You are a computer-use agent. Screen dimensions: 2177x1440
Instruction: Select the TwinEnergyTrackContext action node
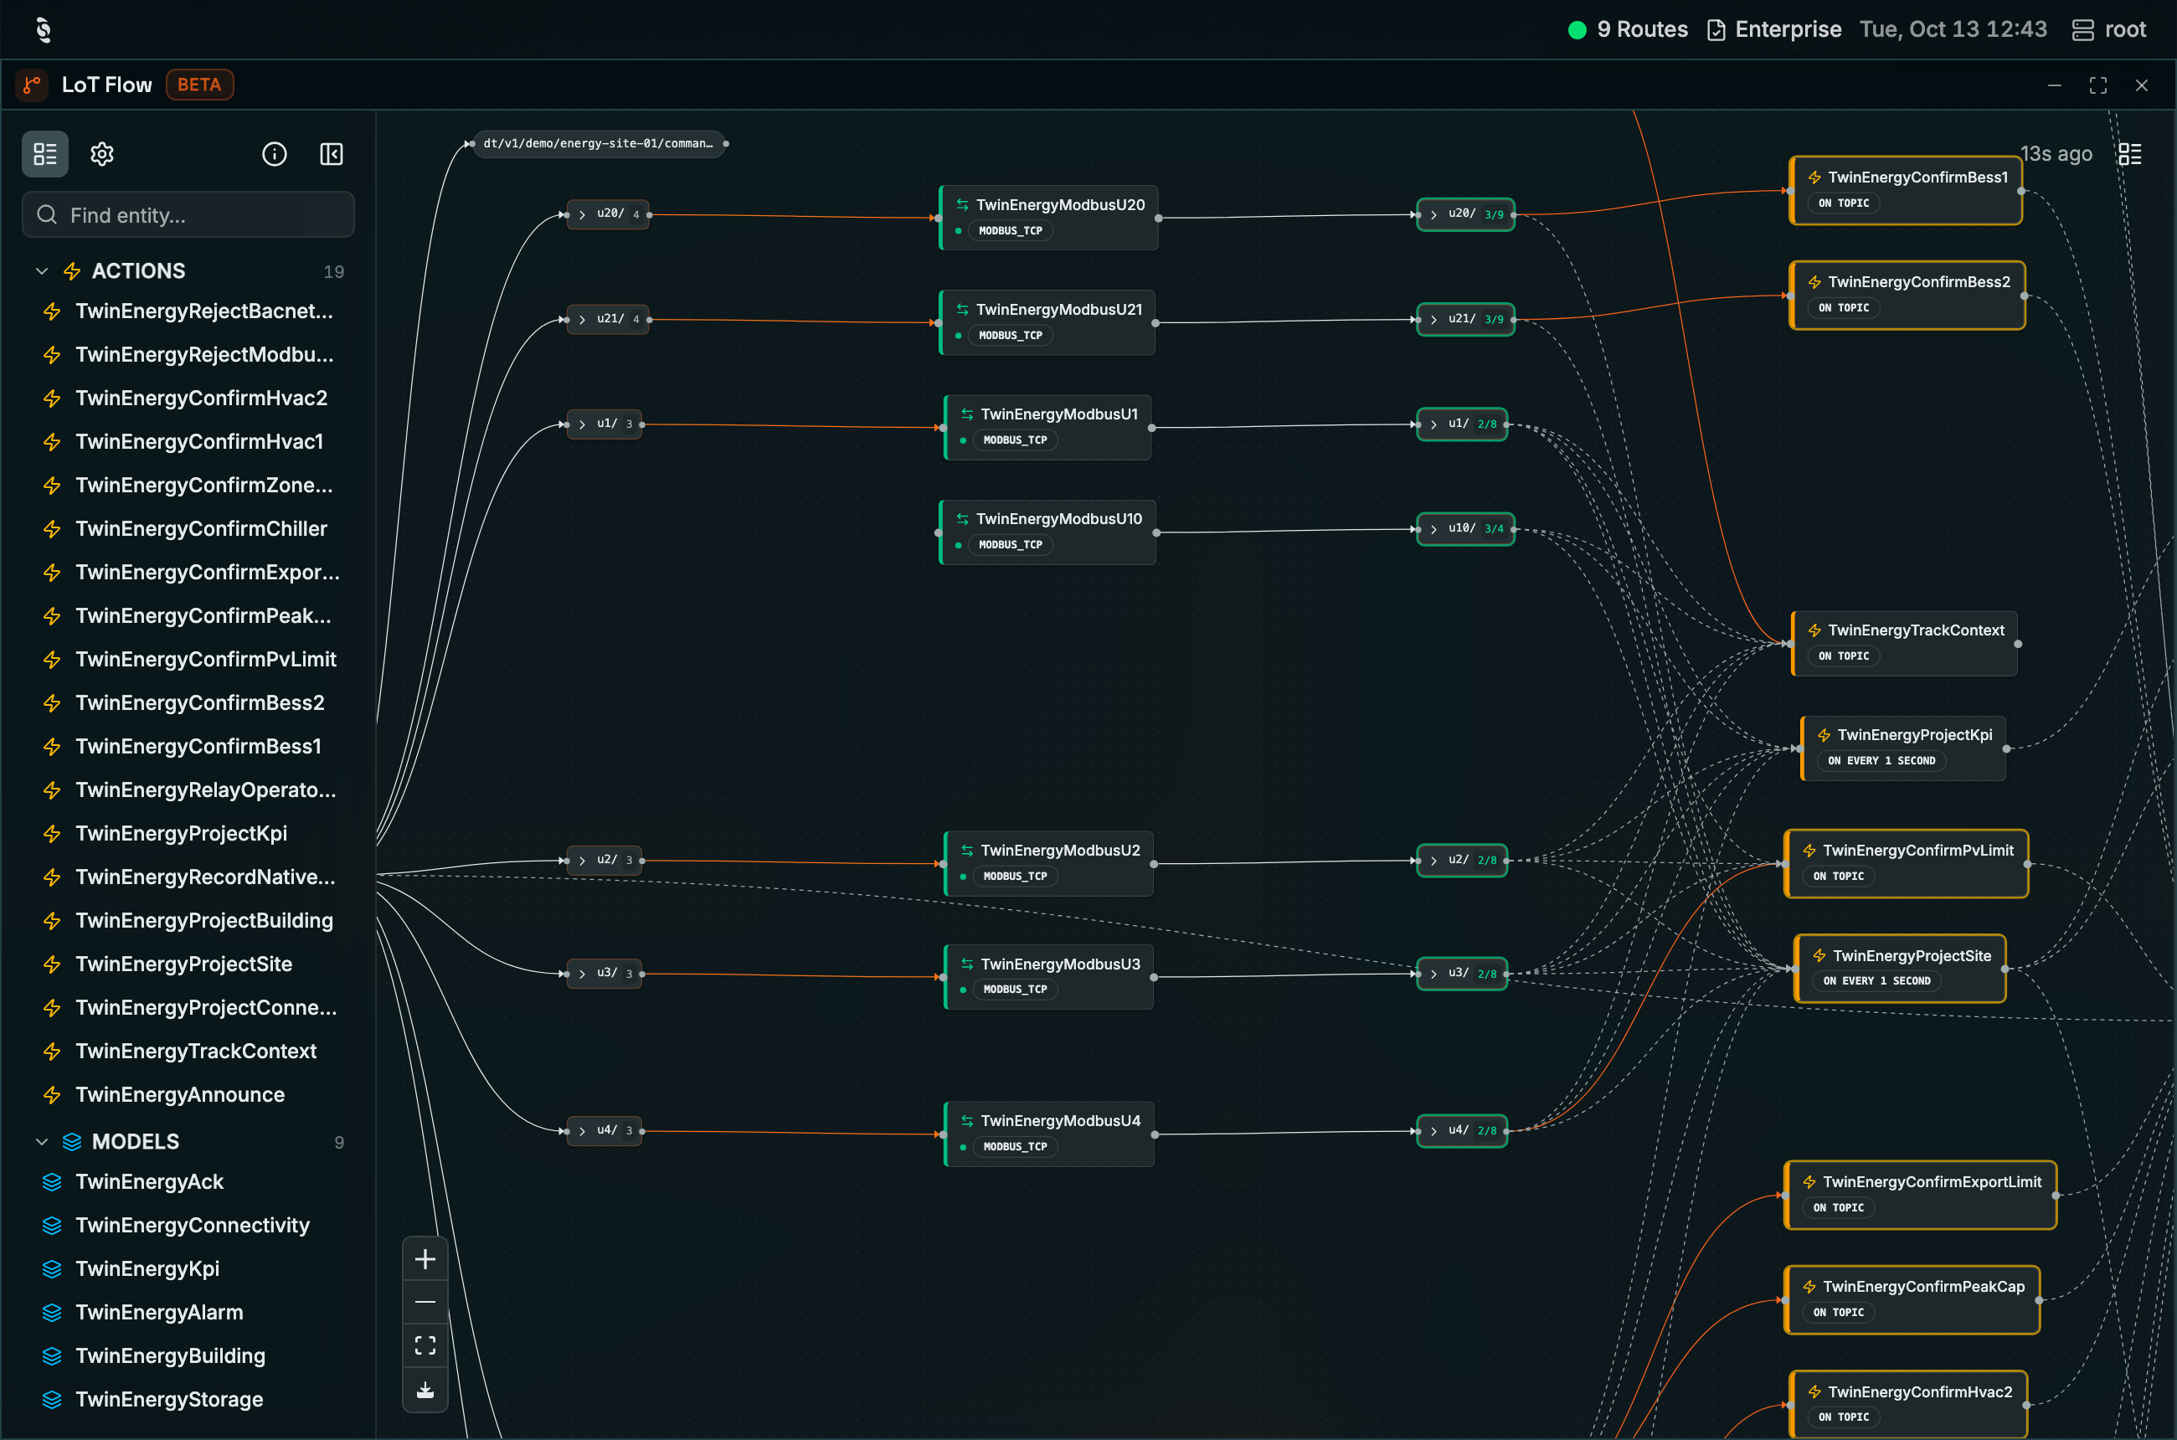pyautogui.click(x=1904, y=644)
